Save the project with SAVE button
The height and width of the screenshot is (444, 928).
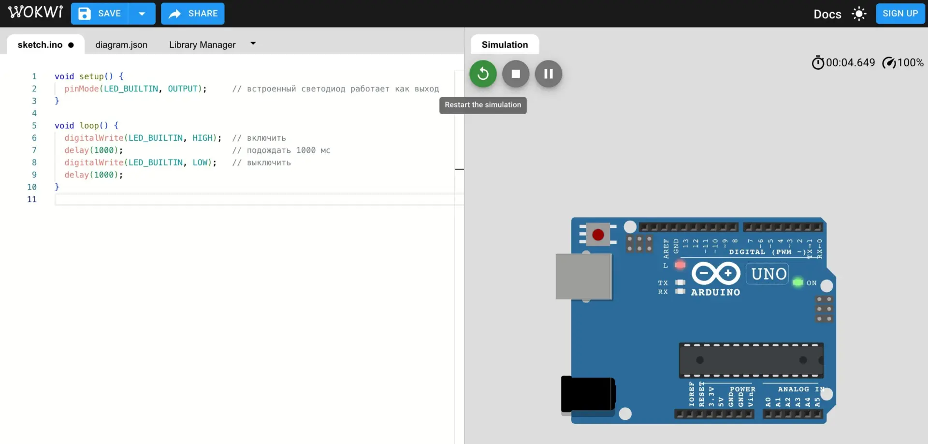(x=100, y=14)
